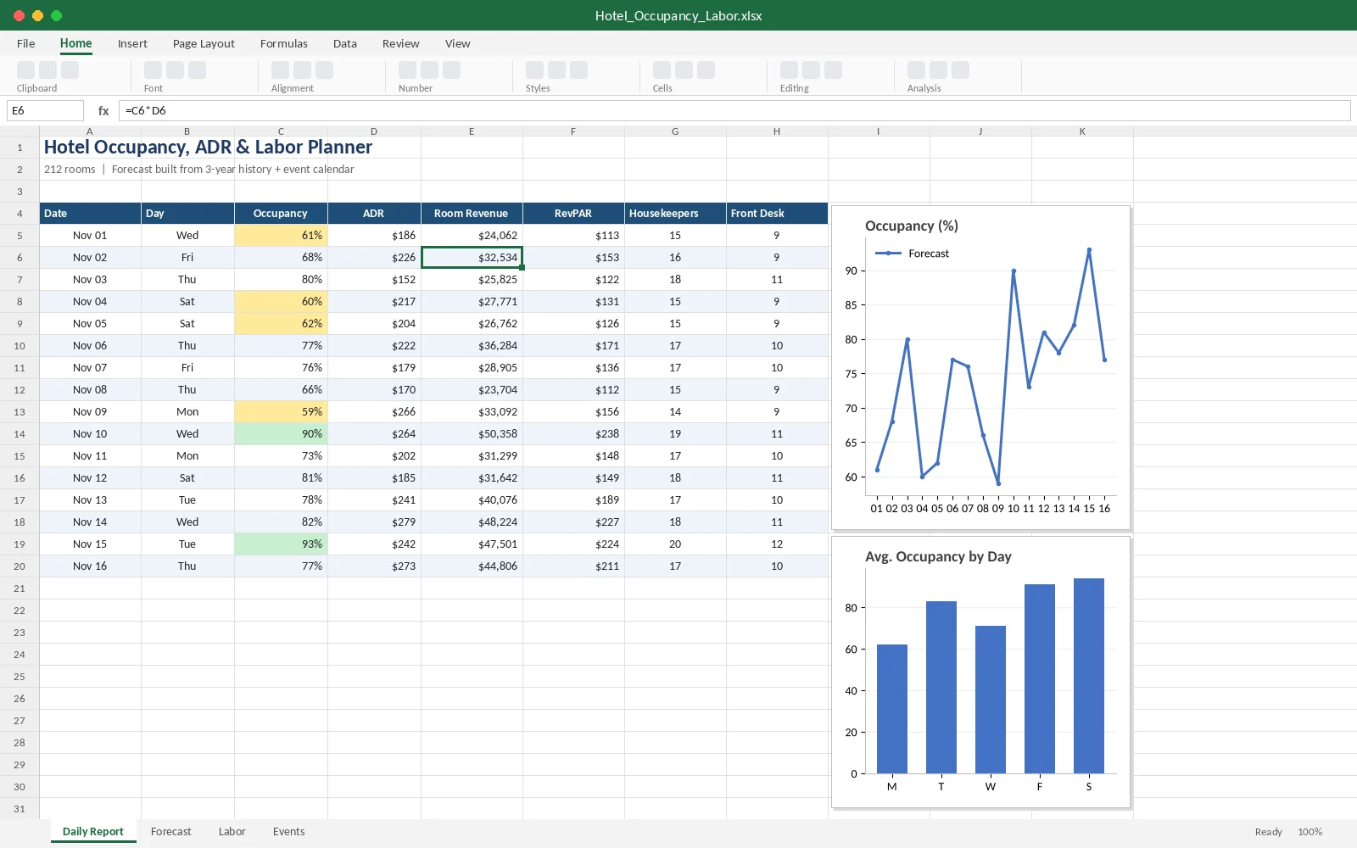
Task: Open the View ribbon tab
Action: pyautogui.click(x=457, y=43)
